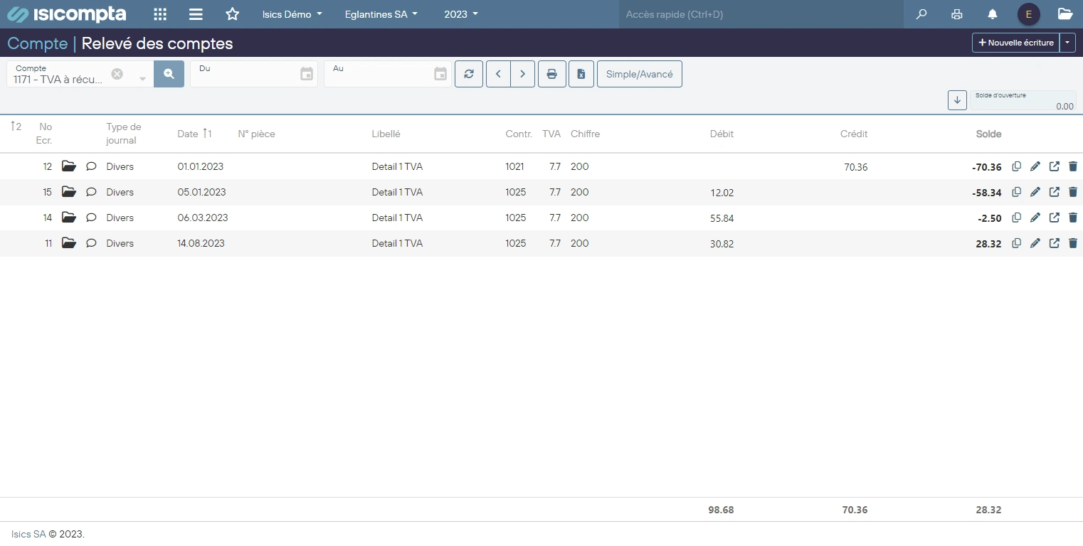Open comment bubble for entry 15

pyautogui.click(x=91, y=192)
